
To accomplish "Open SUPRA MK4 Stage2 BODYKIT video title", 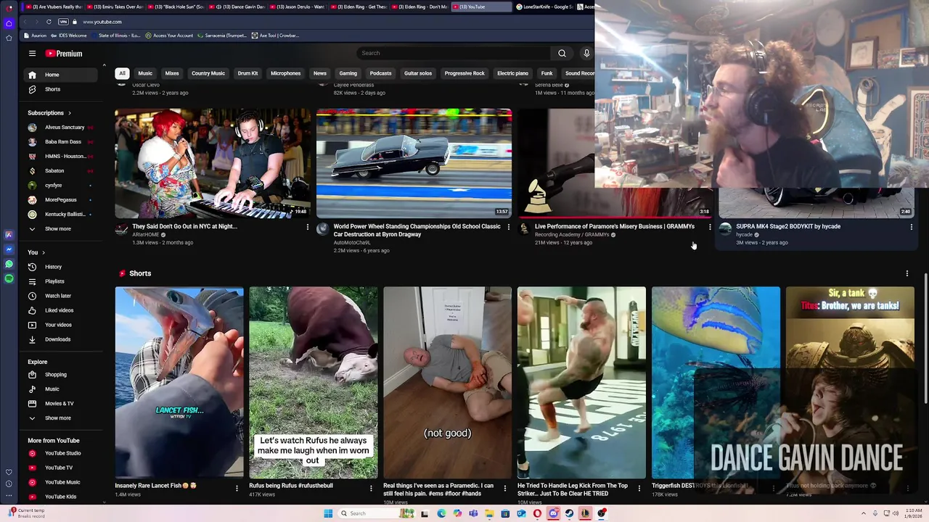I will [788, 226].
